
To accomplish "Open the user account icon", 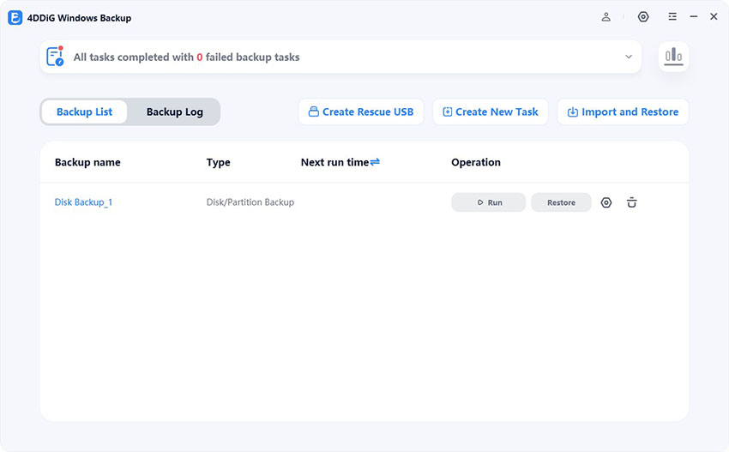I will click(x=606, y=17).
